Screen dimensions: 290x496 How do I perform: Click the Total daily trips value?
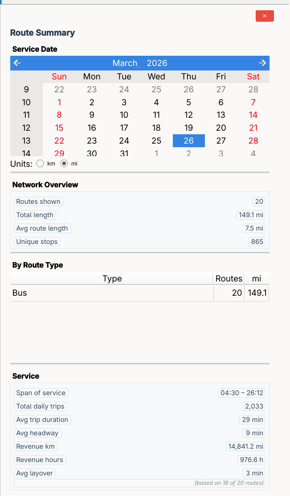[x=254, y=406]
